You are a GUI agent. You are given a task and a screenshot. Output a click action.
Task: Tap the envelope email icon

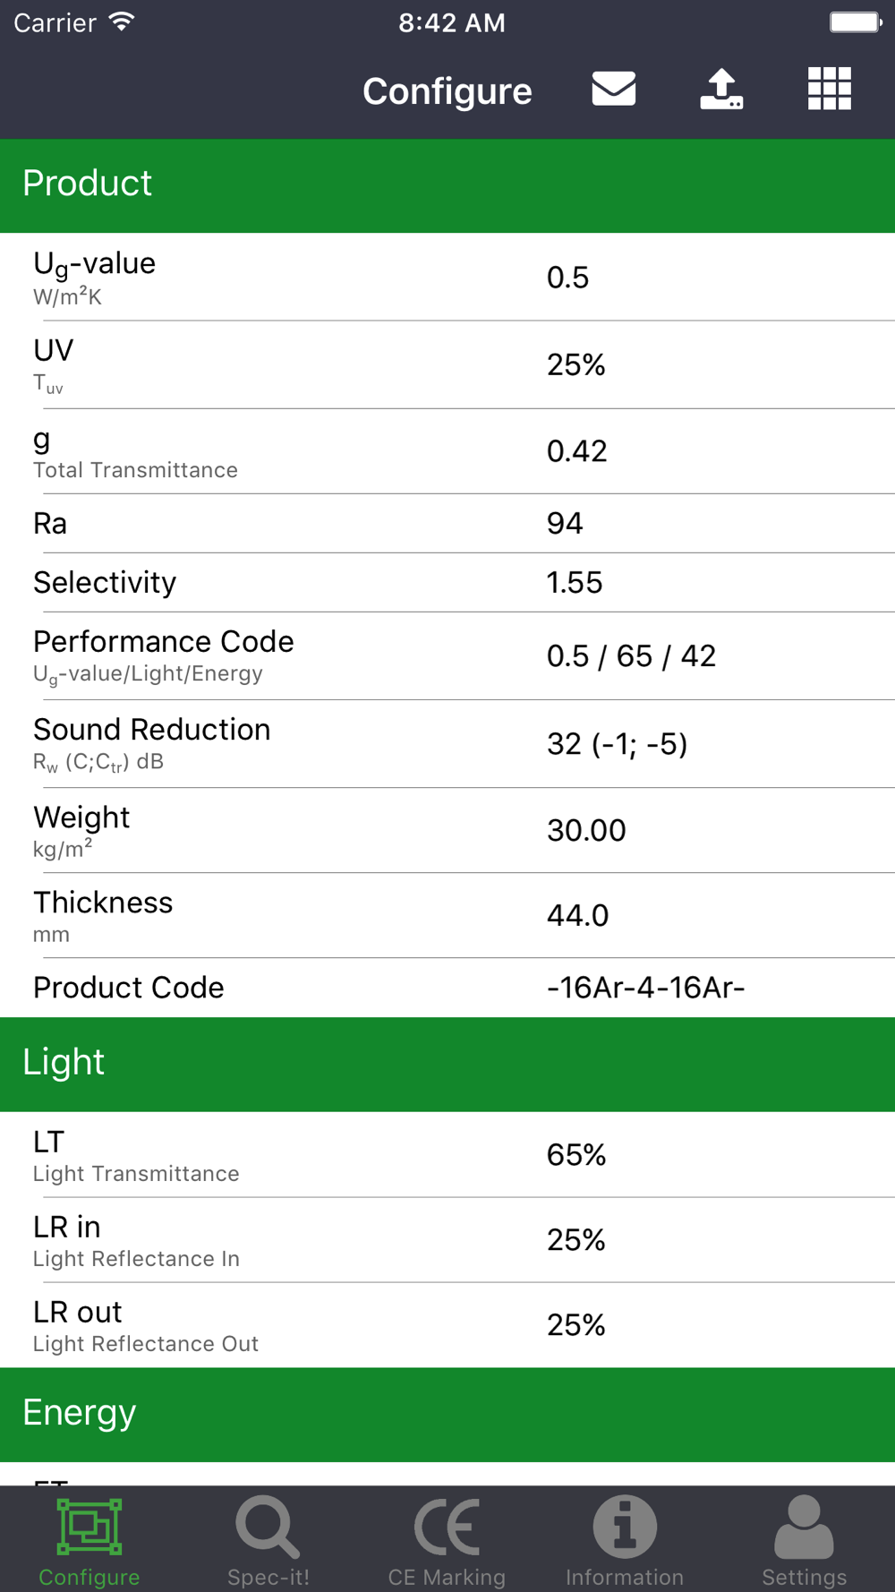614,90
